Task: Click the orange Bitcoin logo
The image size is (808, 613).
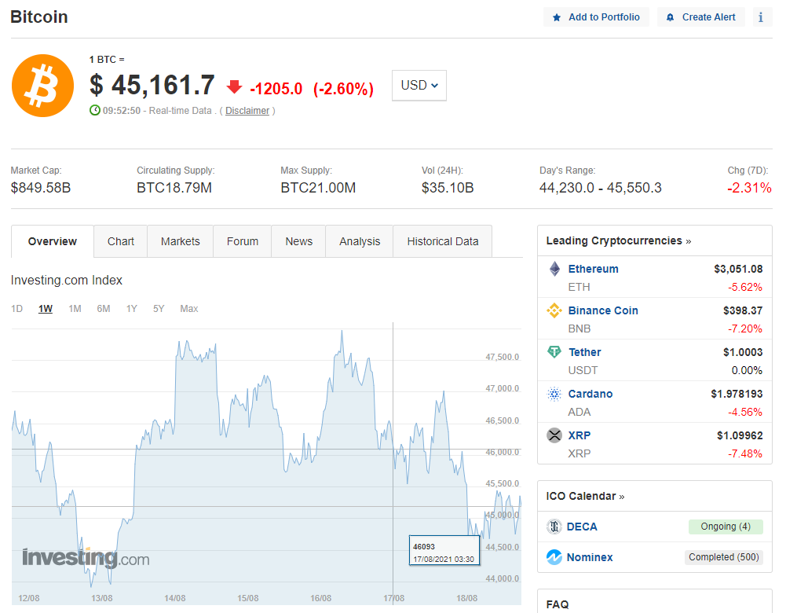Action: point(42,86)
